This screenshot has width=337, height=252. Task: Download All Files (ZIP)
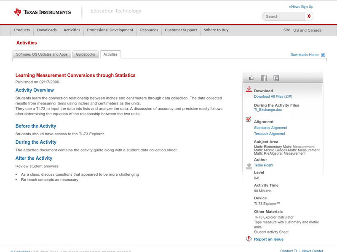[x=273, y=97]
